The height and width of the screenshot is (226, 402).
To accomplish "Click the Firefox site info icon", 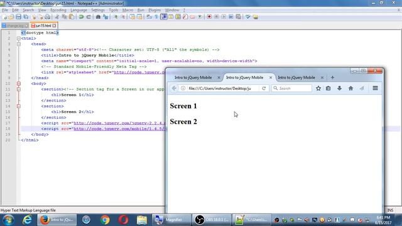I will (x=183, y=88).
